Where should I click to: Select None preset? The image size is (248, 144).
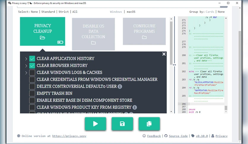[x=34, y=12]
